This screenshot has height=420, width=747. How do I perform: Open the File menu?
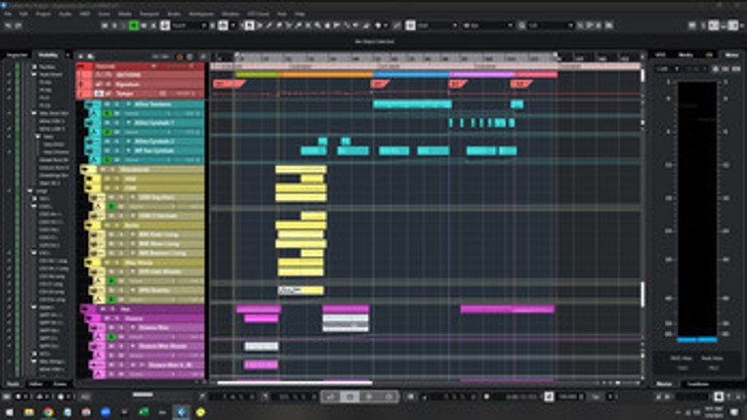point(8,15)
